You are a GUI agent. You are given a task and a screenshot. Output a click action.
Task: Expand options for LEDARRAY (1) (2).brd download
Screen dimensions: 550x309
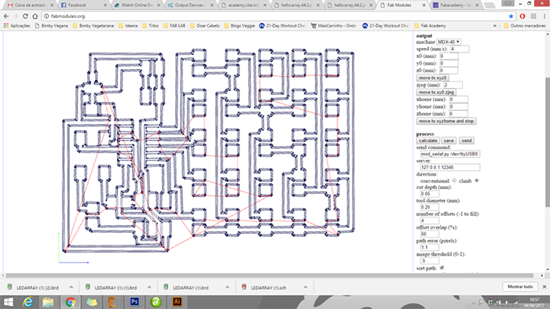tap(71, 287)
